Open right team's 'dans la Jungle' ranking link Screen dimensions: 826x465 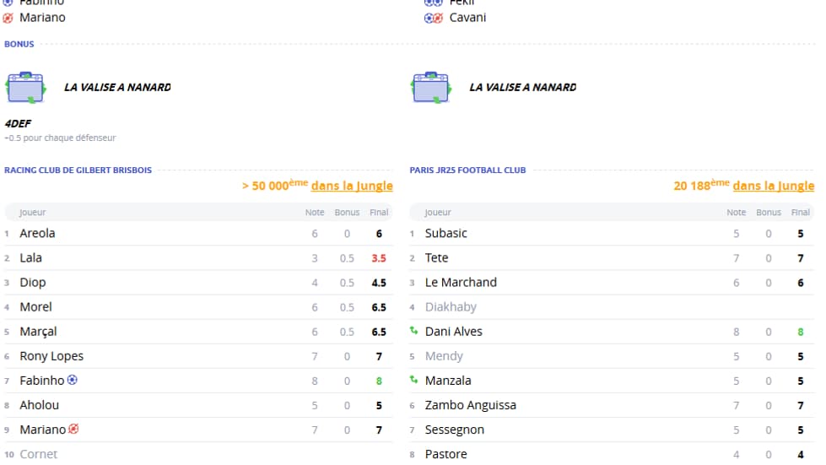pyautogui.click(x=773, y=186)
